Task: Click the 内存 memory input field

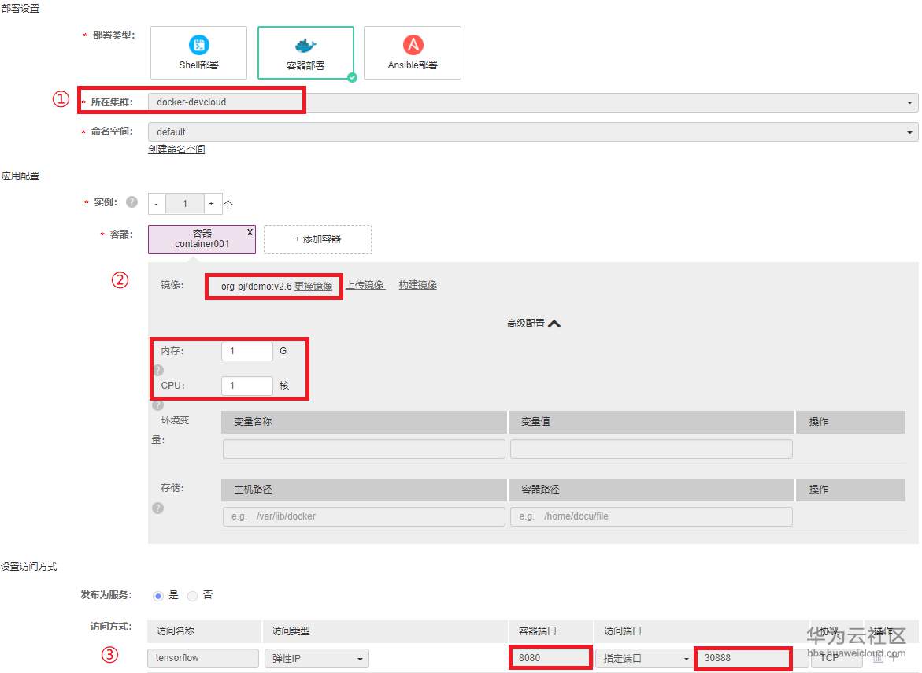Action: 247,351
